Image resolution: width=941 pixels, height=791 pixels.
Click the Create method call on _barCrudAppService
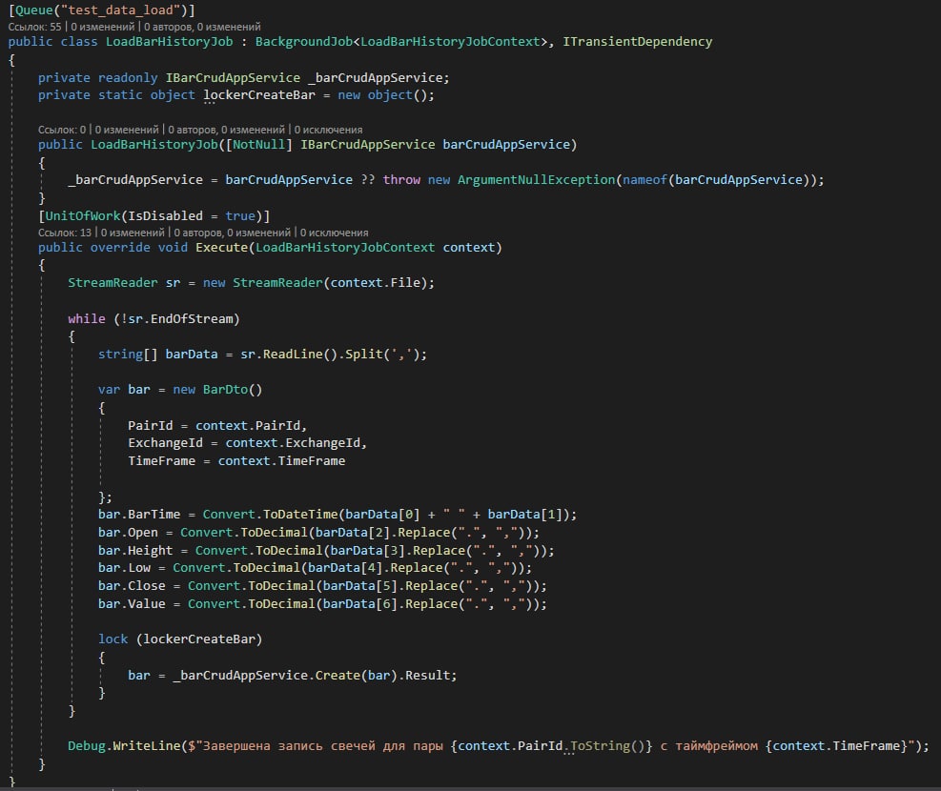tap(338, 675)
